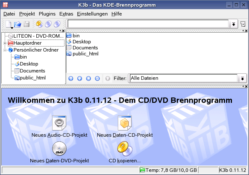Image resolution: width=249 pixels, height=175 pixels.
Task: Click Neues Daten-DVD-Projekt label
Action: tap(59, 161)
